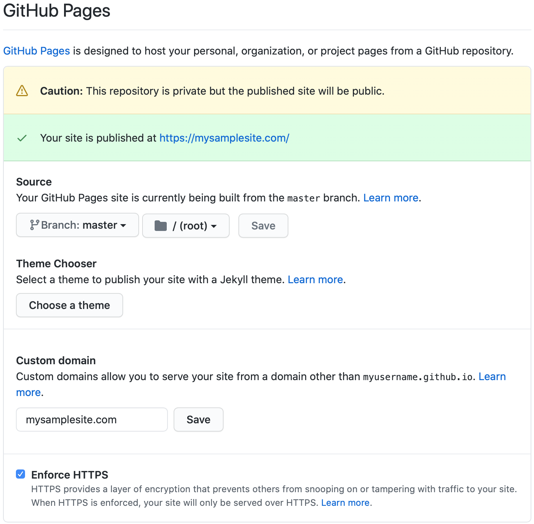This screenshot has width=534, height=524.
Task: Click Learn more under Theme Chooser
Action: (315, 280)
